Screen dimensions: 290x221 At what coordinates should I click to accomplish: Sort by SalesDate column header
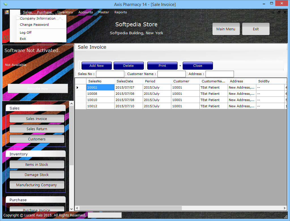click(129, 81)
